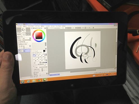The image size is (139, 104).
Task: Switch to the new canvas .sai tab
Action: click(54, 75)
